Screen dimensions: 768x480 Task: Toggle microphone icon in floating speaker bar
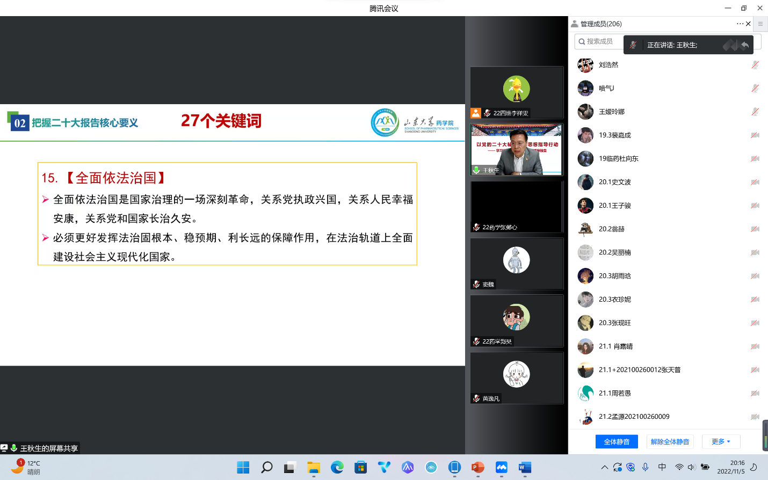(633, 45)
